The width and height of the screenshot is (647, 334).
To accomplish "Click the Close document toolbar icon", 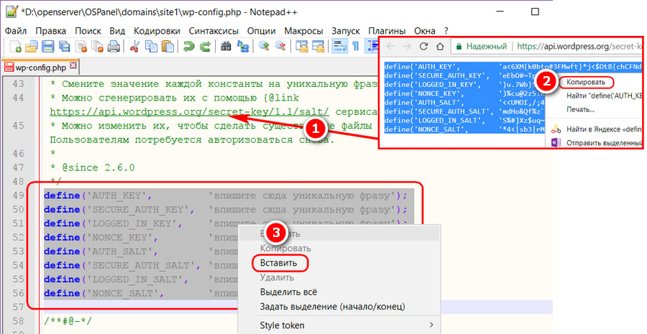I will (81, 46).
